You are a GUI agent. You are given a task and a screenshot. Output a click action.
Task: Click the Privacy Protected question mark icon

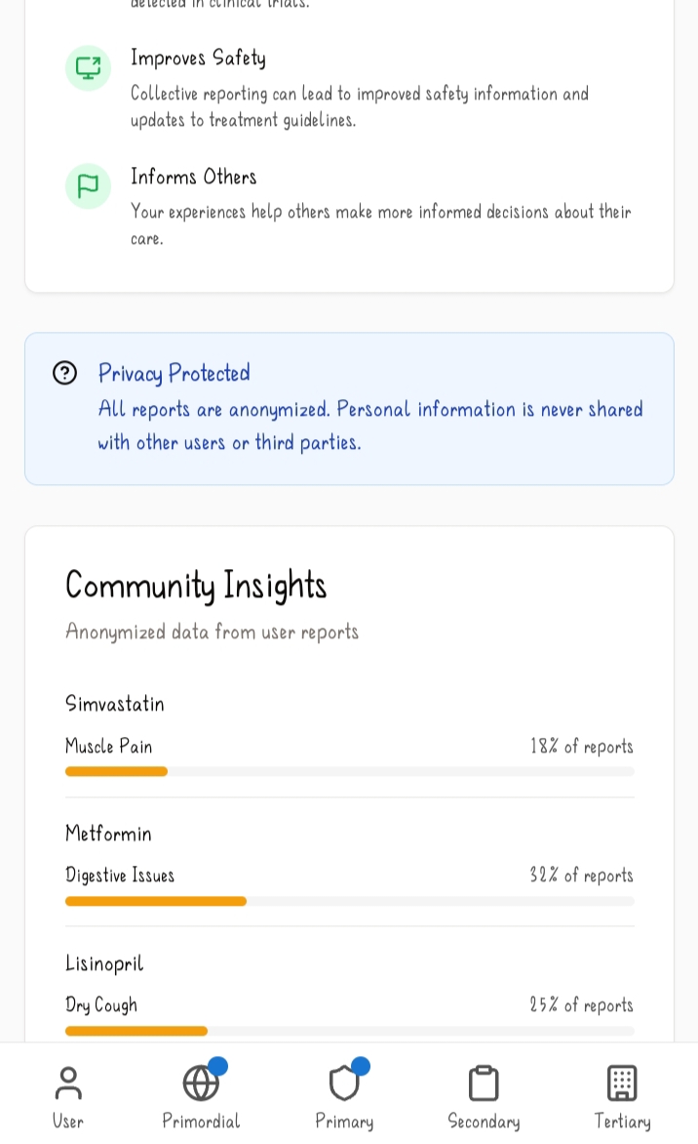coord(64,373)
